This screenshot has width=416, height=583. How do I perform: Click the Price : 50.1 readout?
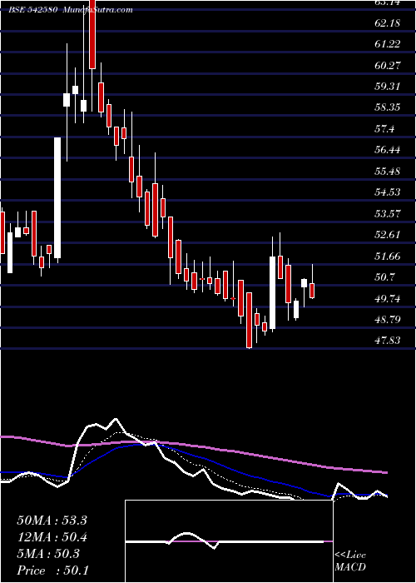coord(52,571)
